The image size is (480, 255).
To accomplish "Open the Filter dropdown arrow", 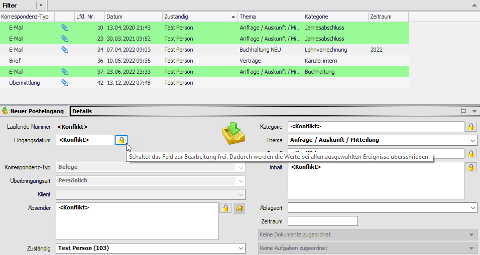I will 41,6.
